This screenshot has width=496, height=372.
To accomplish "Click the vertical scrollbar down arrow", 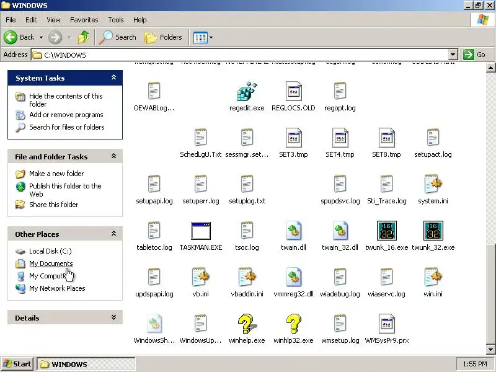I will pos(490,350).
